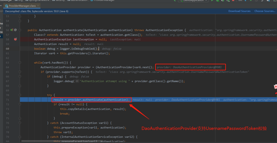Click the green back-arrow icon left of DemoApplication

pyautogui.click(x=175, y=1)
